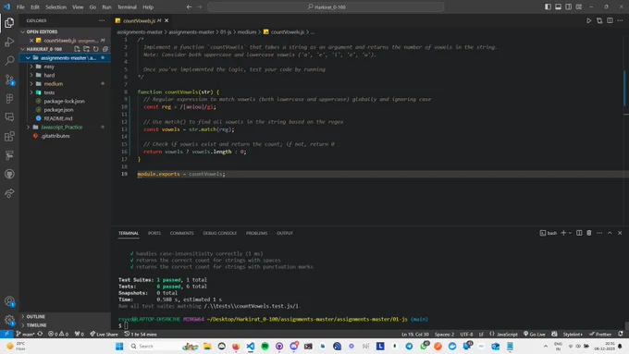Screen dimensions: 629x354
Task: Go back with the navigation arrow
Action: tap(189, 6)
